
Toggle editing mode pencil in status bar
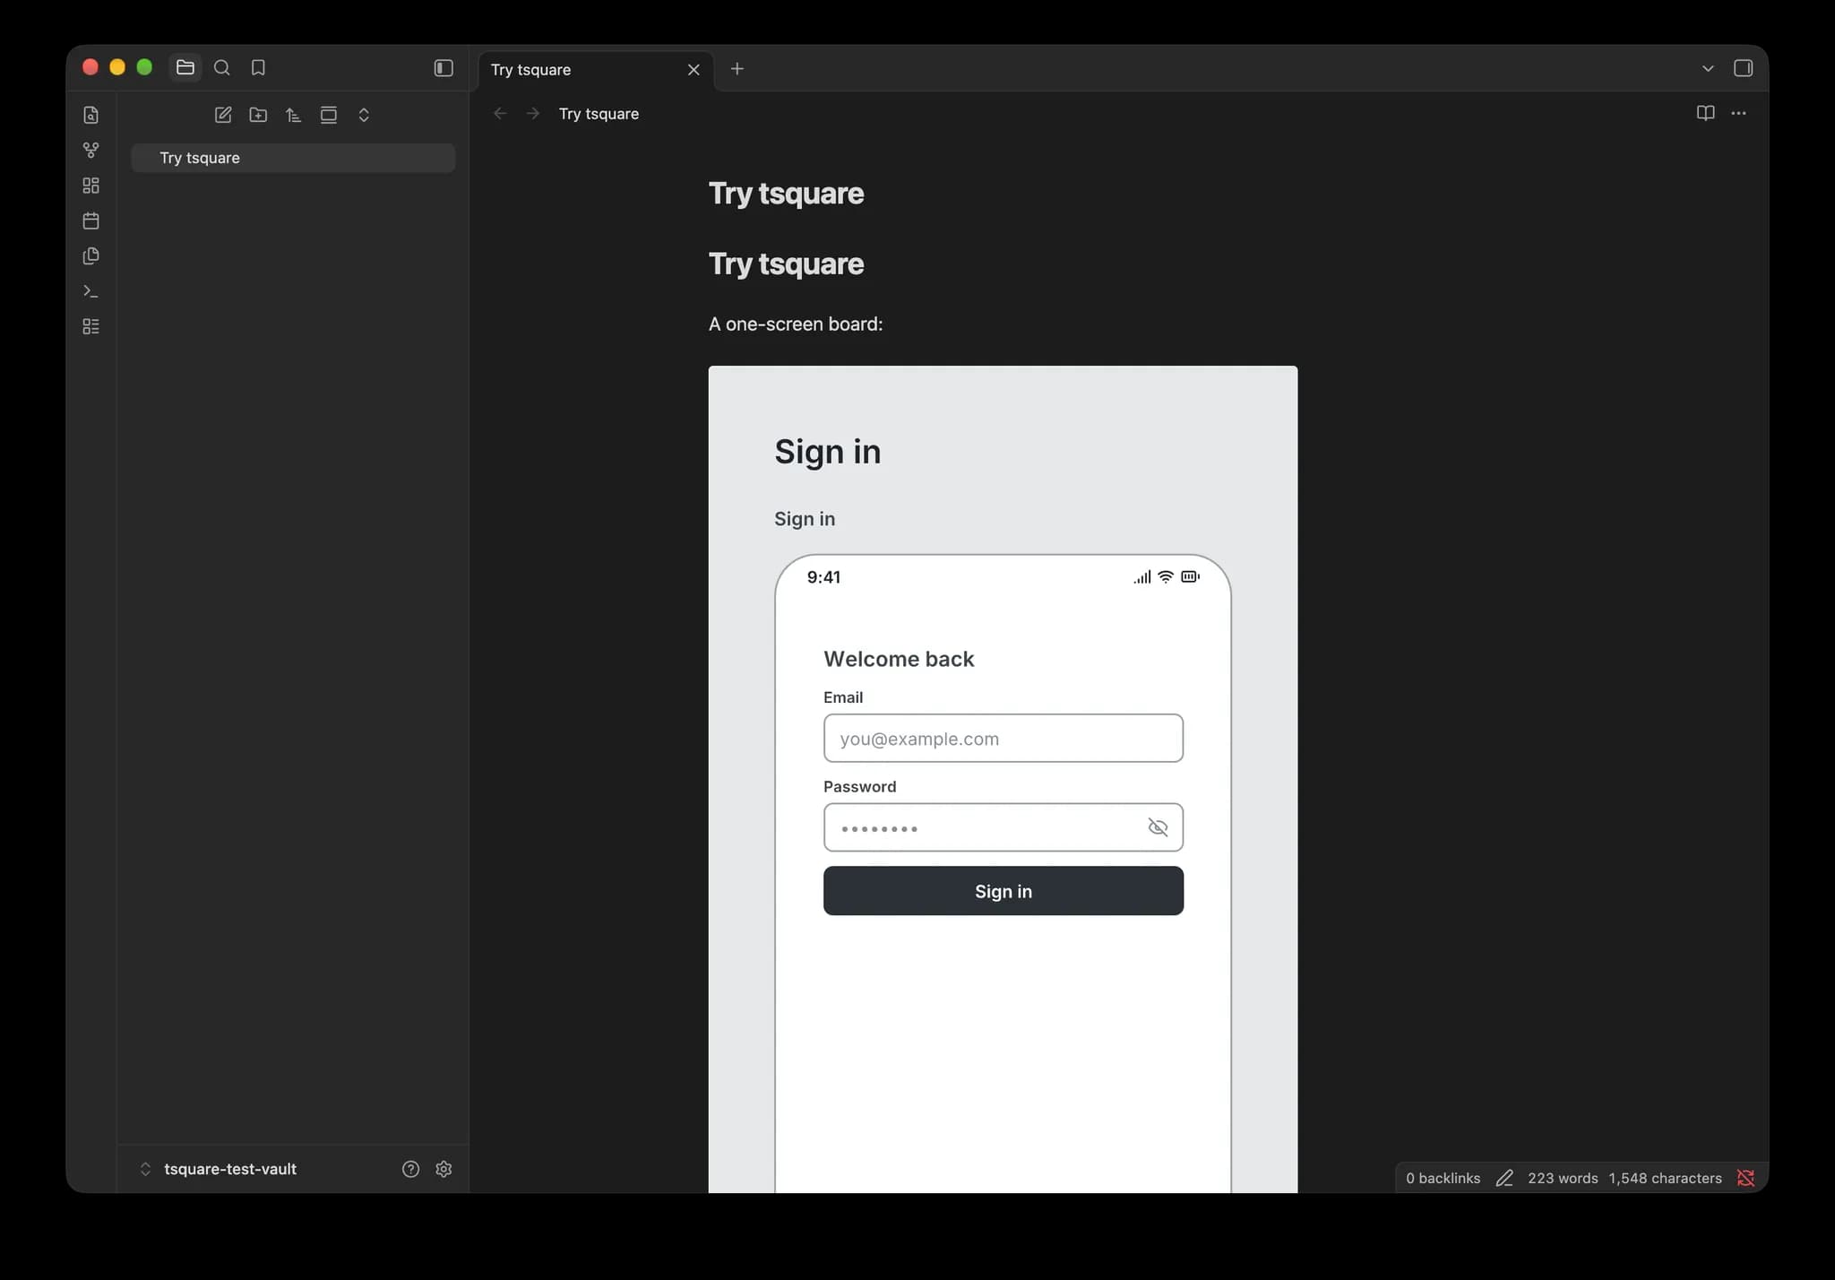(x=1504, y=1178)
